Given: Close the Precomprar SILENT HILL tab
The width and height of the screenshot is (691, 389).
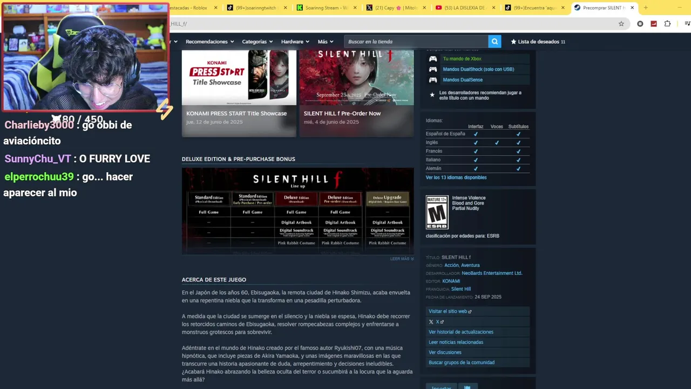Looking at the screenshot, I should tap(632, 8).
